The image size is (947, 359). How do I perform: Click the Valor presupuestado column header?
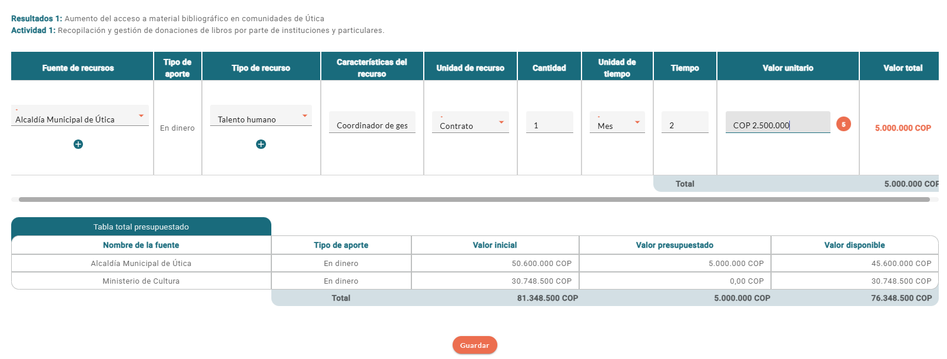tap(674, 245)
